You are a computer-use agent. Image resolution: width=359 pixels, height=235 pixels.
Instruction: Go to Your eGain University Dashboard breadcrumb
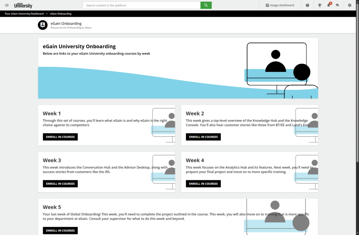pyautogui.click(x=24, y=14)
